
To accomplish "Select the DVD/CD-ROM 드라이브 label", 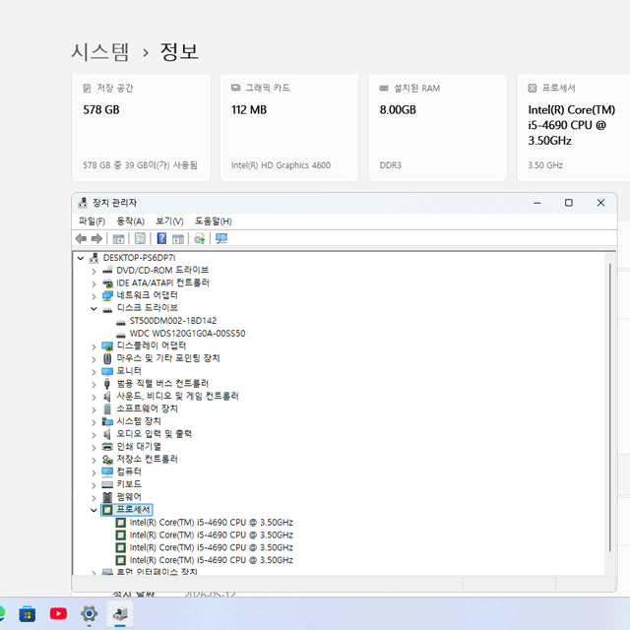I will [x=162, y=270].
